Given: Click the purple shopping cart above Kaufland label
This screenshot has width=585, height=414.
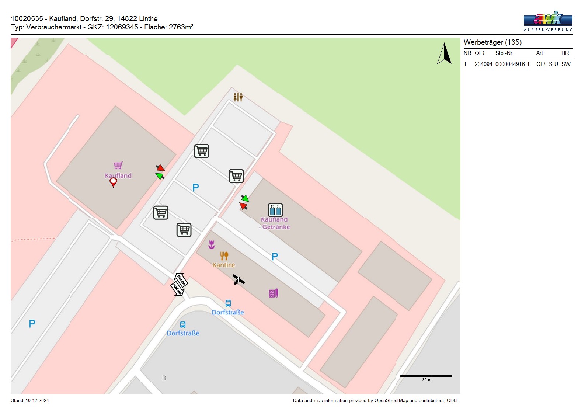Looking at the screenshot, I should click(x=118, y=165).
